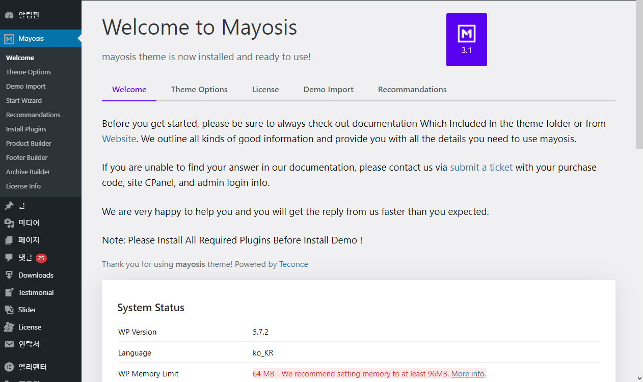Follow the Website documentation link
643x382 pixels.
coord(119,139)
